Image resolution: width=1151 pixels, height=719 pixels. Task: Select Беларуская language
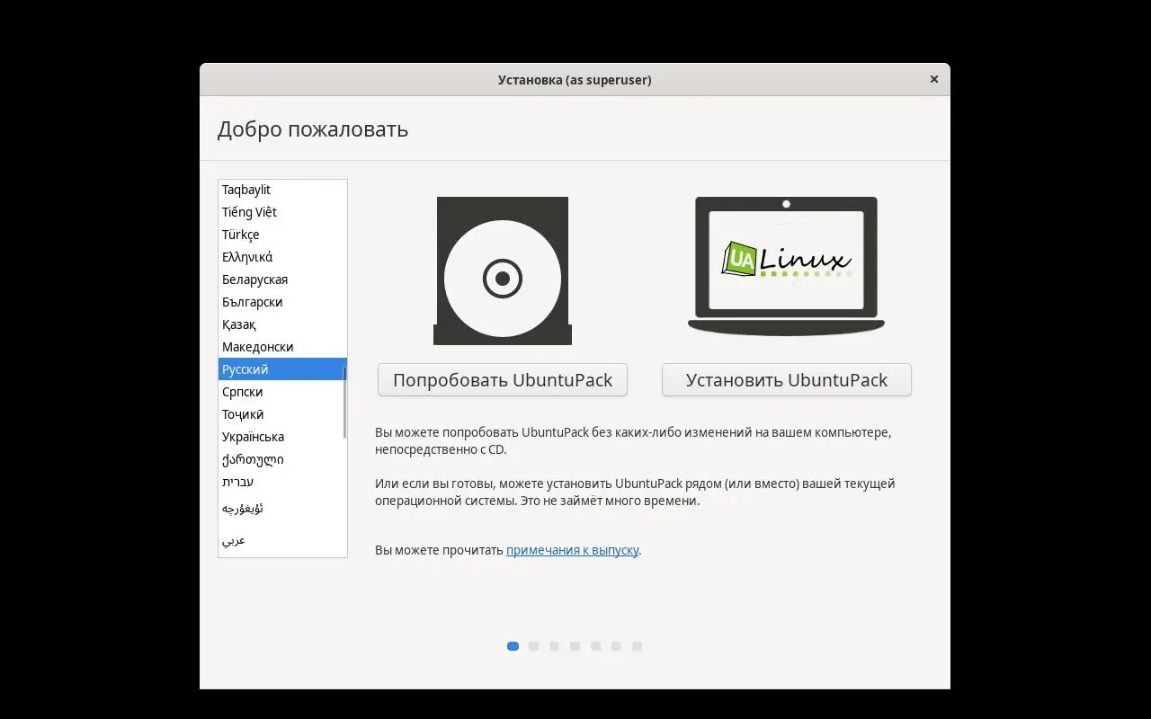(x=282, y=280)
